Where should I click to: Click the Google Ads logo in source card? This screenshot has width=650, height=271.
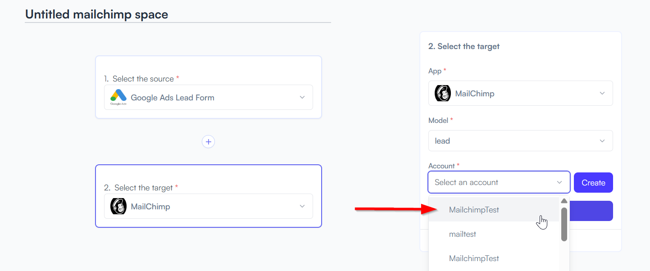tap(118, 97)
